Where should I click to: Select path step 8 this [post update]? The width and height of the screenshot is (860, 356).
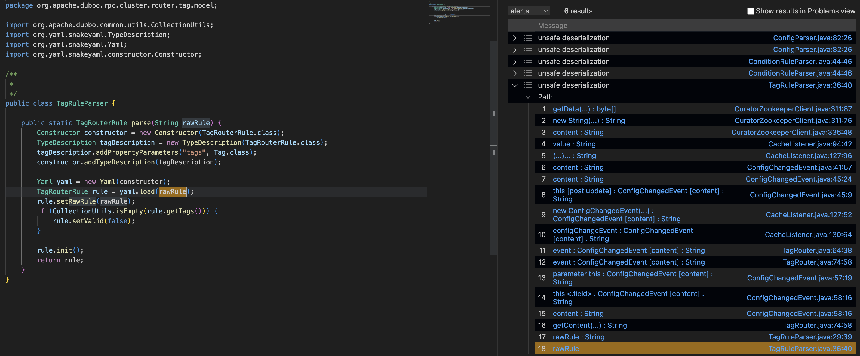point(638,195)
